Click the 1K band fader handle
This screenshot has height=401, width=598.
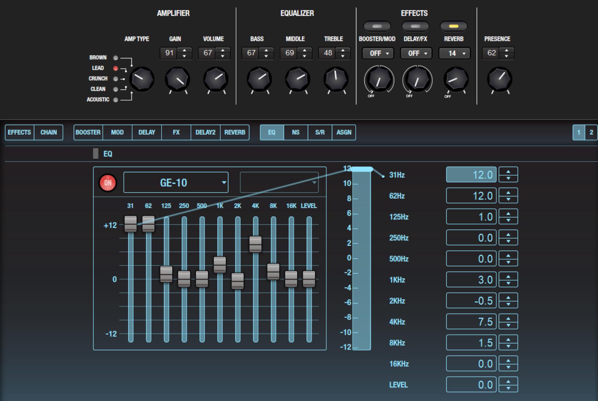tap(220, 265)
